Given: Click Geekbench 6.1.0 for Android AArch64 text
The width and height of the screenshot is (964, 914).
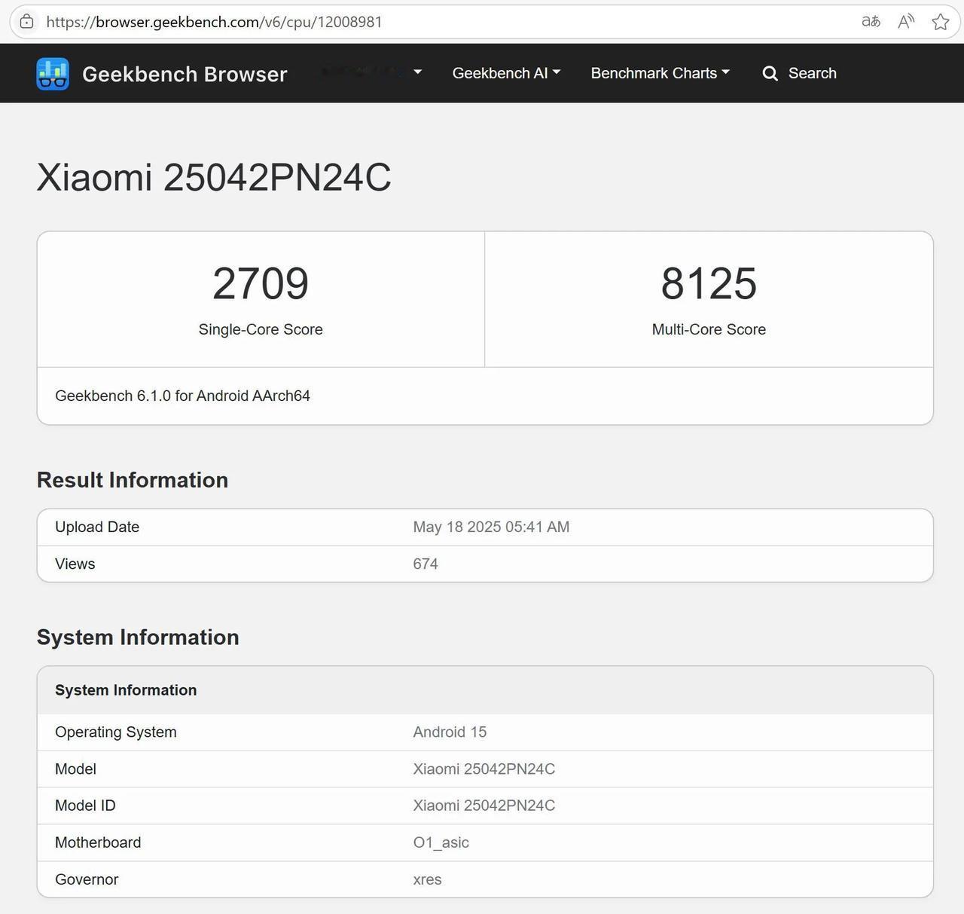Looking at the screenshot, I should pos(182,396).
